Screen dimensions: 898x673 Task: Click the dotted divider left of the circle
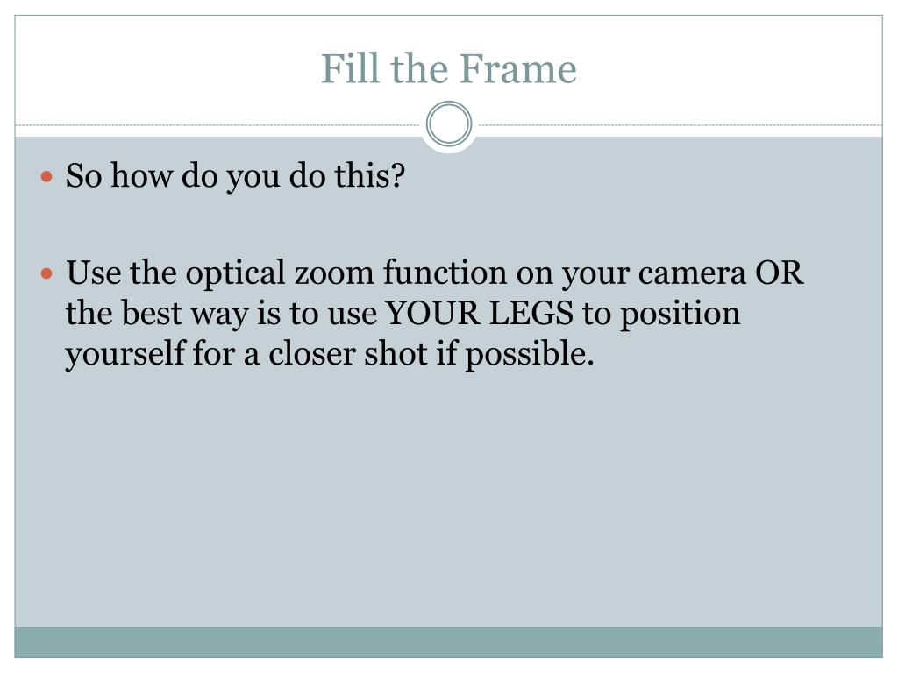pyautogui.click(x=219, y=124)
